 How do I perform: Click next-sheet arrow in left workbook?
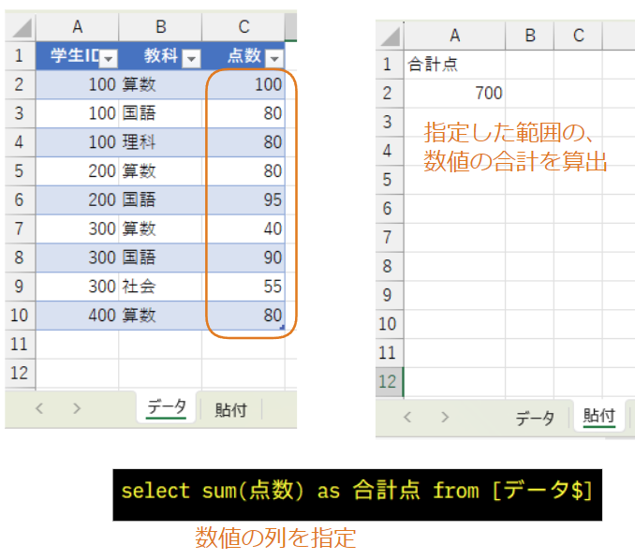77,408
